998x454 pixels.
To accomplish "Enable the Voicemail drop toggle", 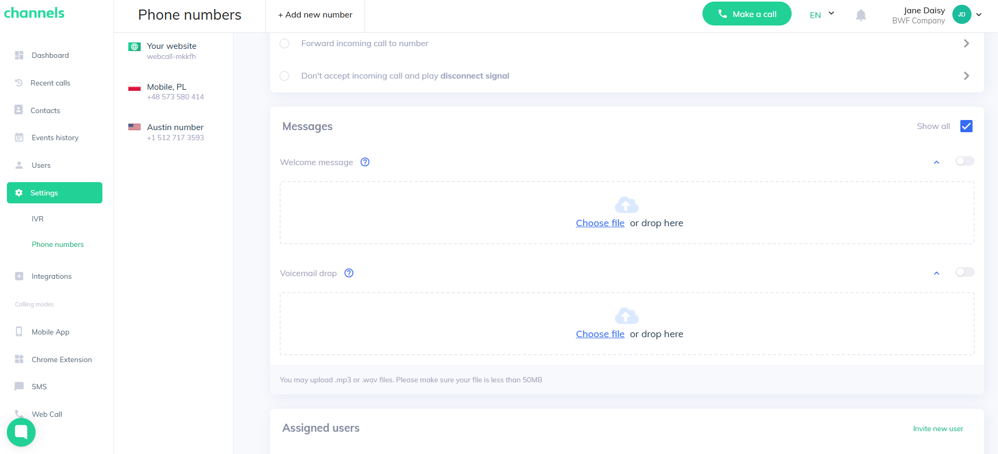I will click(965, 272).
